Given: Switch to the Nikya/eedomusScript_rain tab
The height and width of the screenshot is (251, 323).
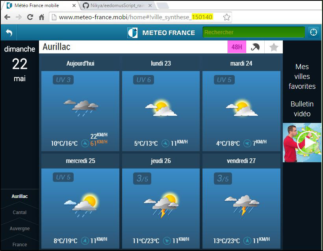Looking at the screenshot, I should pos(117,5).
